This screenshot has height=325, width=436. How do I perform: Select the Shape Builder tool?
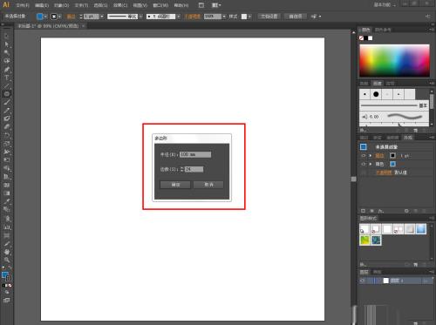point(7,168)
